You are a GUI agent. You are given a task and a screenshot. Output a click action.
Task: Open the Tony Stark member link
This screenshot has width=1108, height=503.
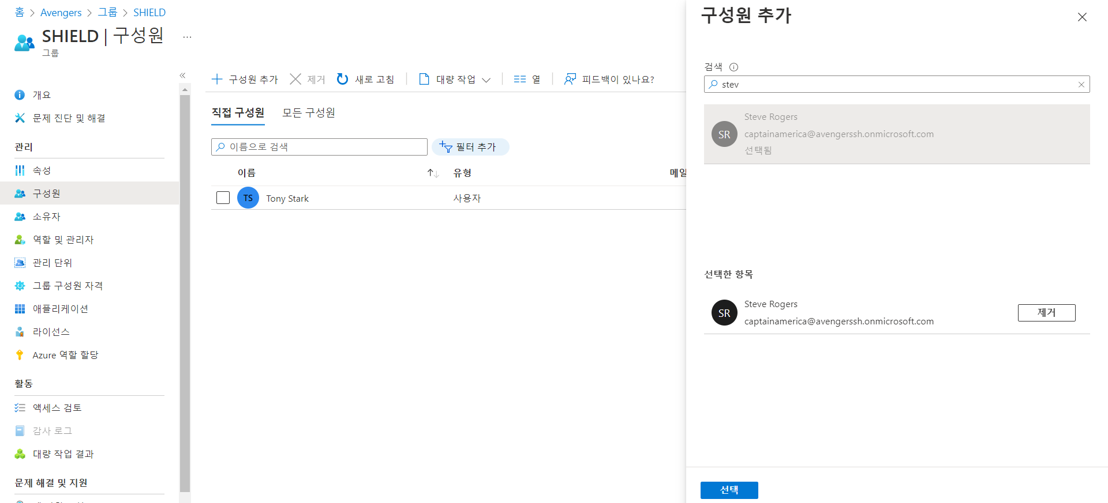287,198
